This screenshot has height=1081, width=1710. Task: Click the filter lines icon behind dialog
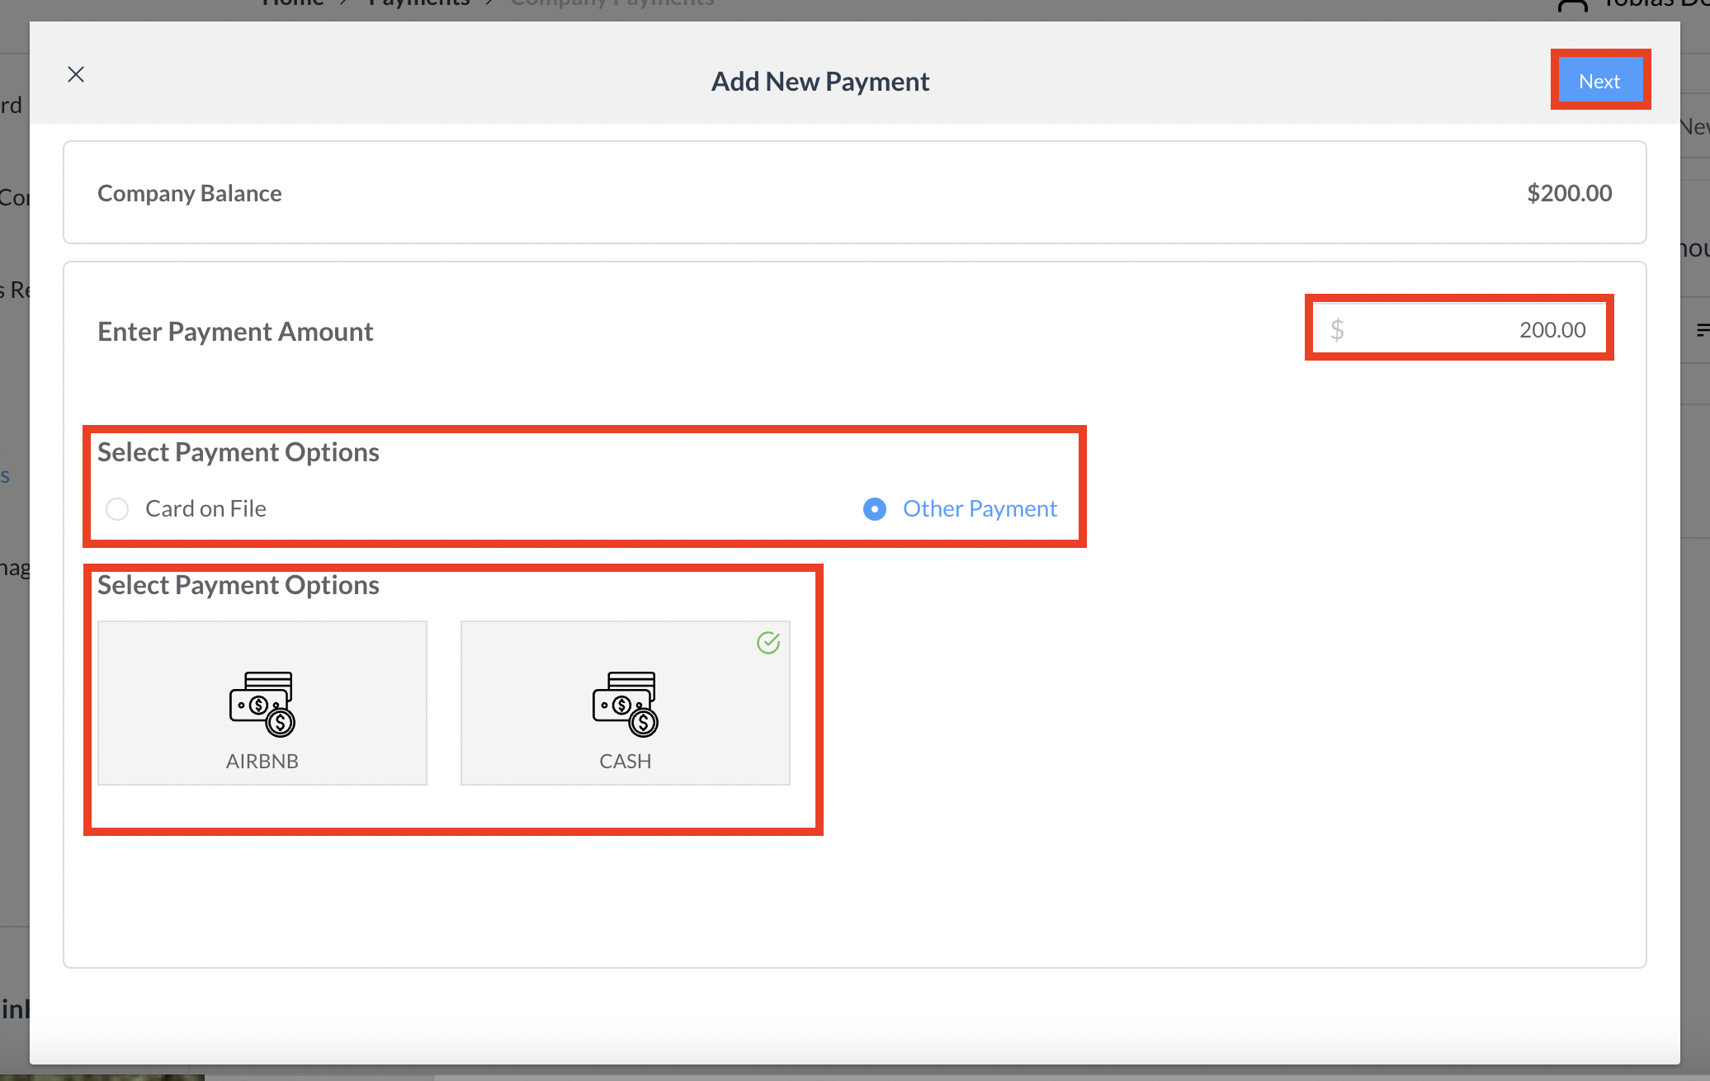coord(1702,330)
